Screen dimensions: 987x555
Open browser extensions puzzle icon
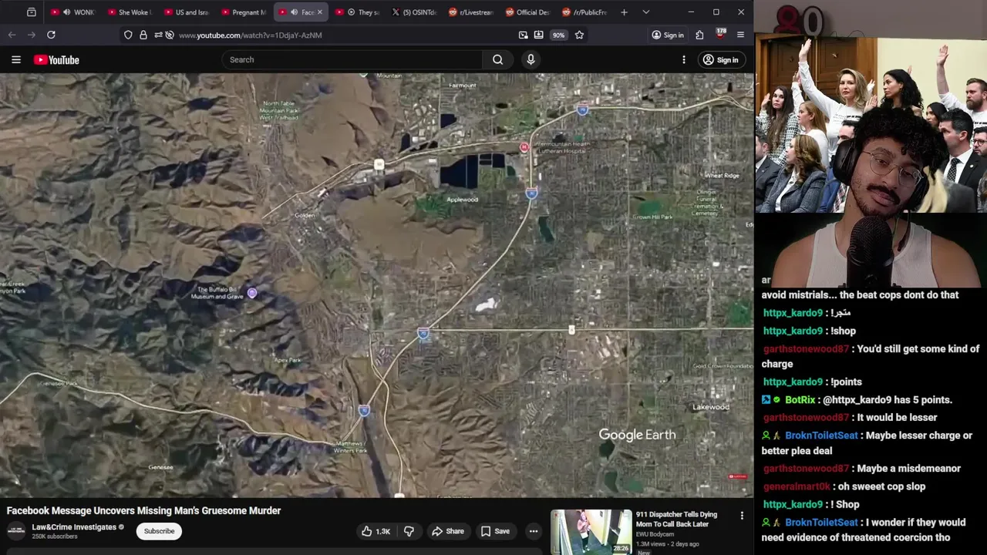[x=699, y=35]
